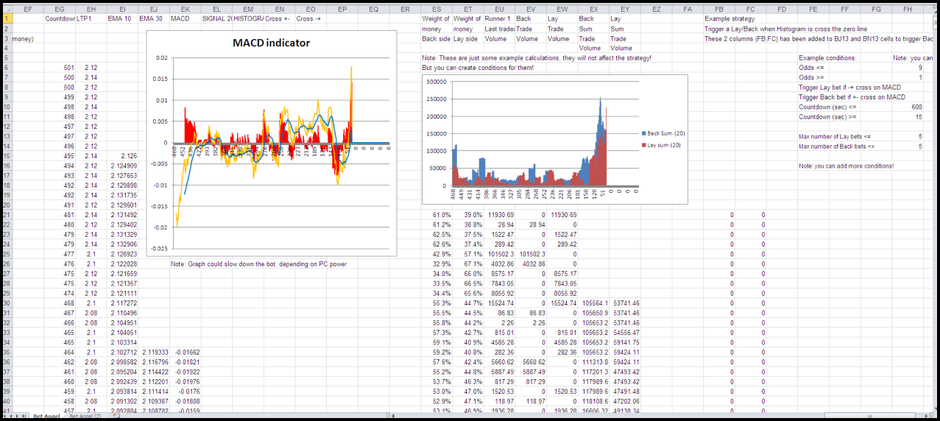Switch to the Bet Angel (2) sheet
The image size is (940, 421).
85,417
